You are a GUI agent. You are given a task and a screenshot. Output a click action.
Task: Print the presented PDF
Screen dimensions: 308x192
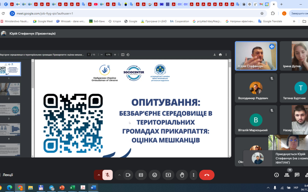tap(220, 55)
